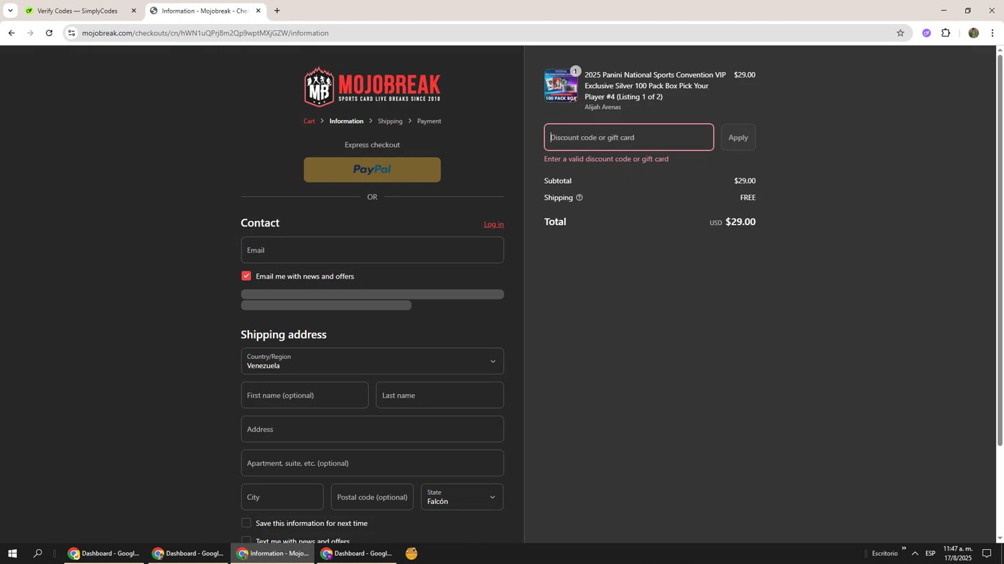
Task: View site information icon in address bar
Action: [x=72, y=33]
